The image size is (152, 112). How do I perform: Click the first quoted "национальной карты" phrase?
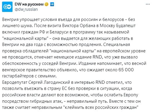click(25, 38)
